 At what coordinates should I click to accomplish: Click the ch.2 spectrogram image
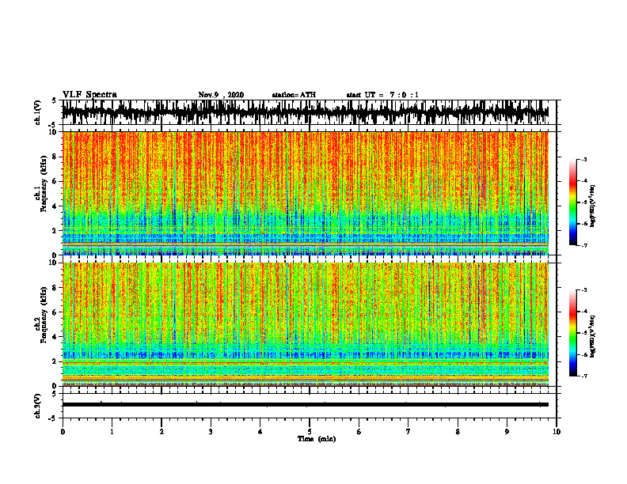[305, 324]
